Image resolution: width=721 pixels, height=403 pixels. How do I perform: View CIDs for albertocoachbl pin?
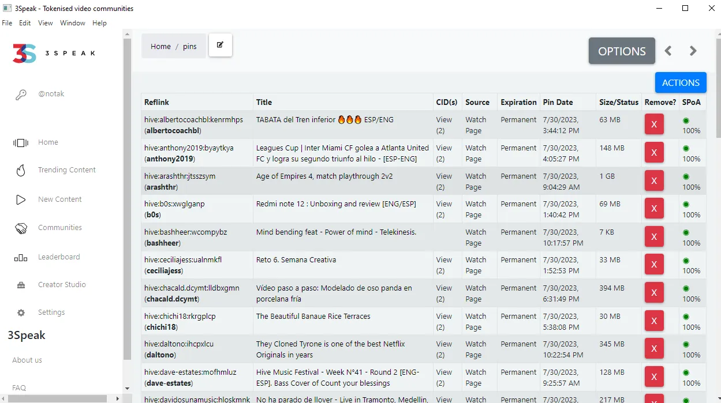point(444,125)
